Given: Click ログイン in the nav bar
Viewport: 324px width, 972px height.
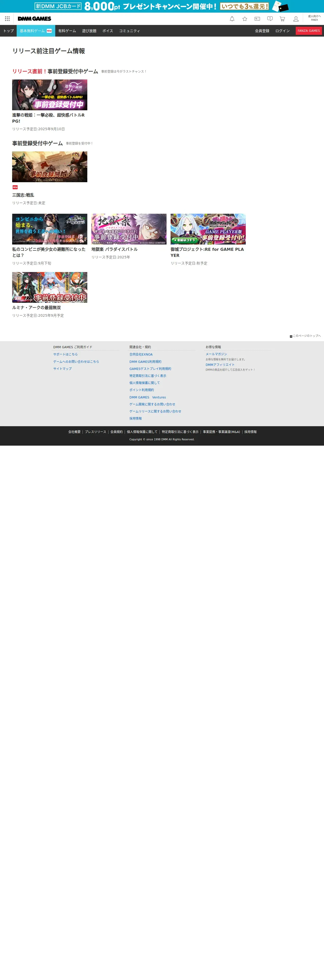Looking at the screenshot, I should coord(283,31).
